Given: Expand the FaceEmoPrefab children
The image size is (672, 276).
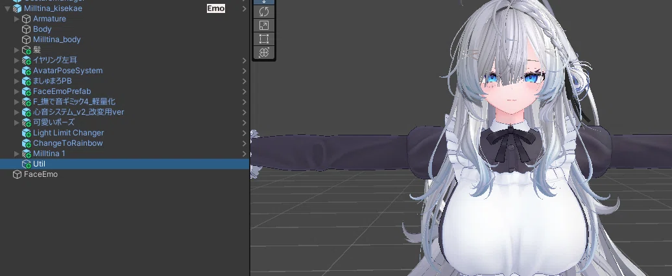Looking at the screenshot, I should 17,91.
